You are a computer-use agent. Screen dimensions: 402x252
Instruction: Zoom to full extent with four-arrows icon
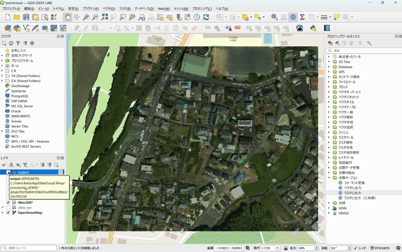(x=105, y=17)
